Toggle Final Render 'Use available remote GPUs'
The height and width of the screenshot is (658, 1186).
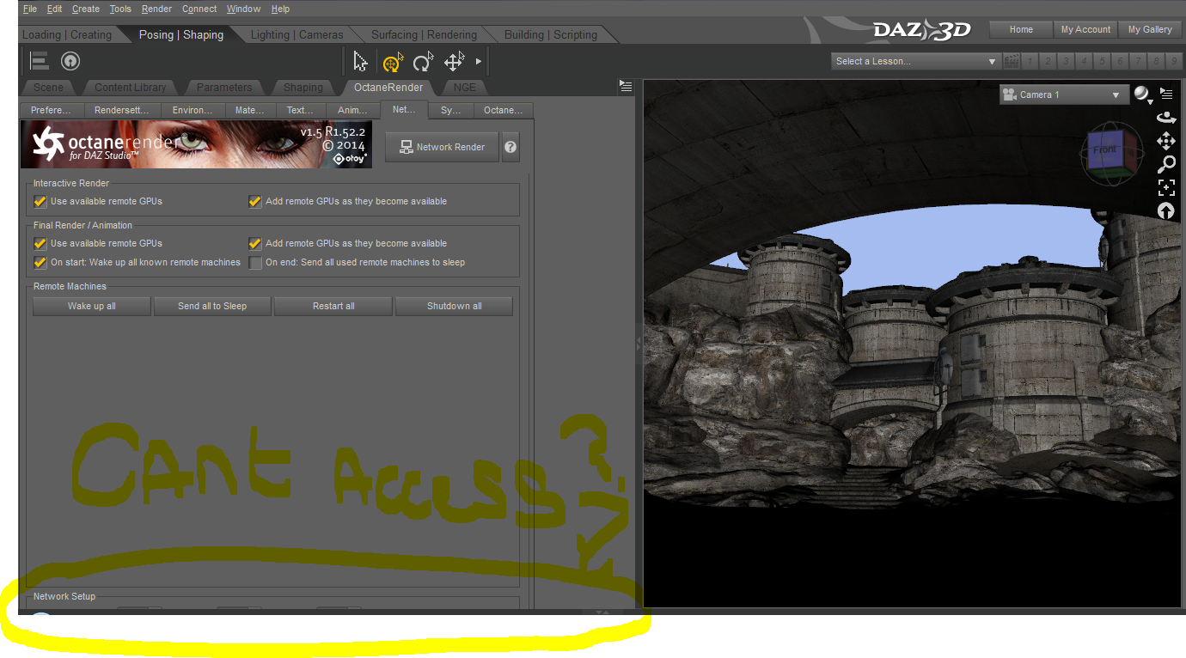click(x=40, y=243)
